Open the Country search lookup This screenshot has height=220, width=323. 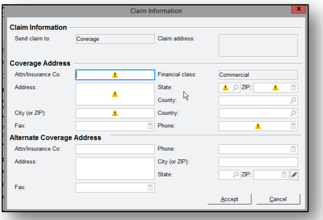point(293,113)
